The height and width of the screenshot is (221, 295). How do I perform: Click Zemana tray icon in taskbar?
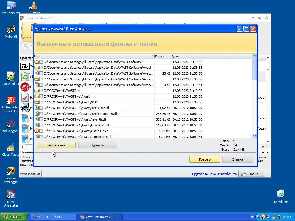tap(279, 217)
